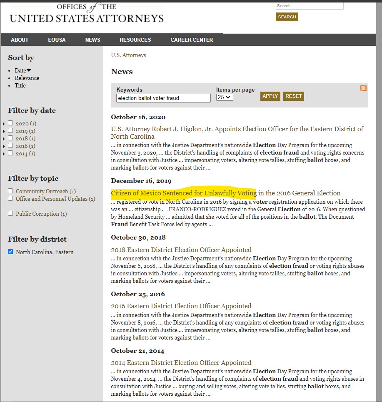Check the 2018 (1) date filter

(10, 138)
